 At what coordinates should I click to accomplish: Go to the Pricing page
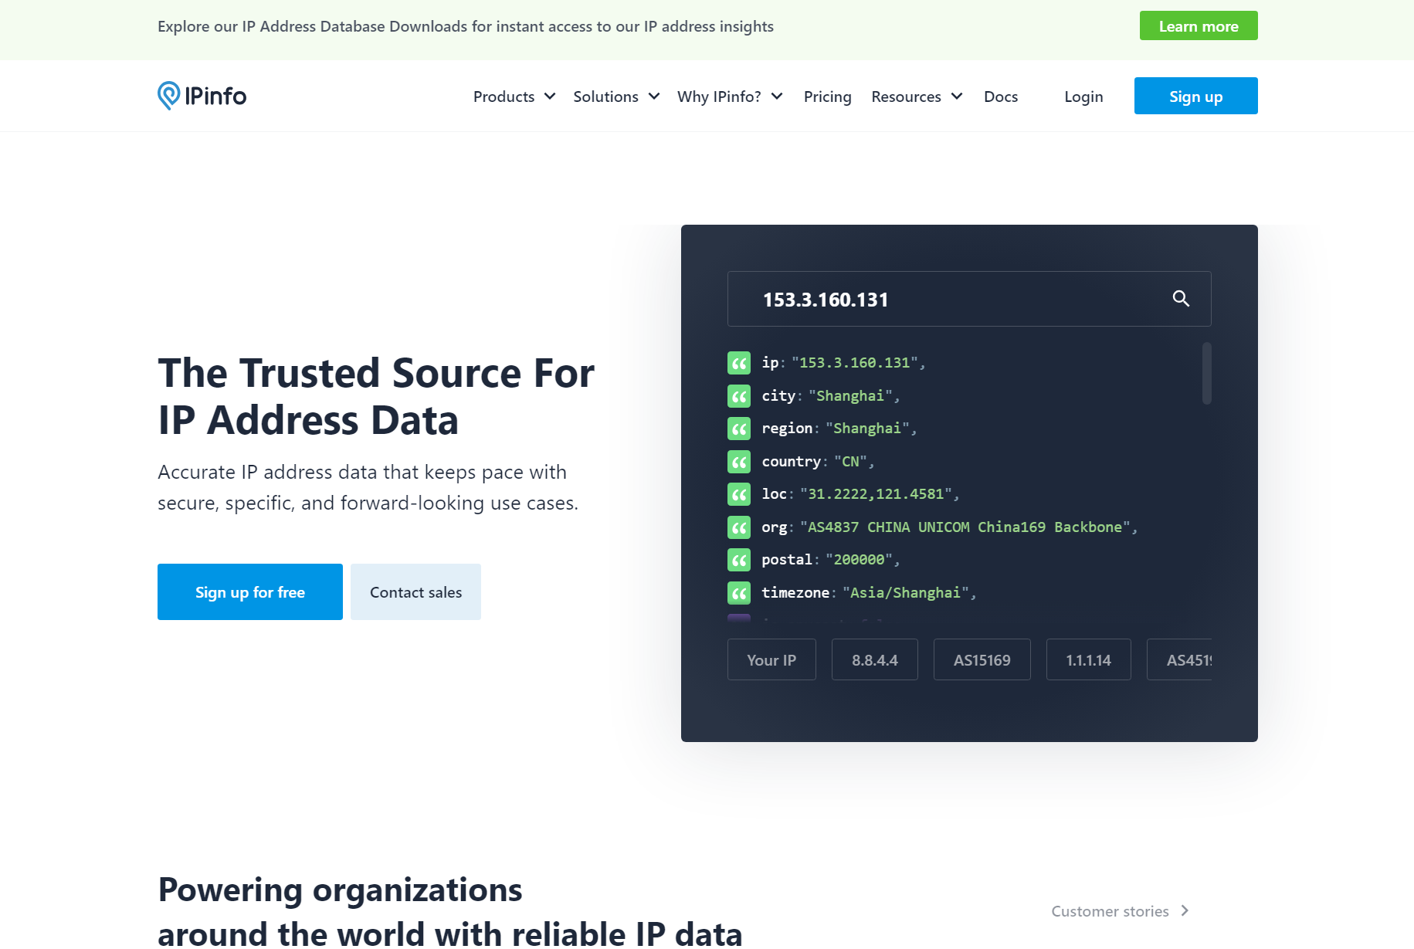pos(827,97)
